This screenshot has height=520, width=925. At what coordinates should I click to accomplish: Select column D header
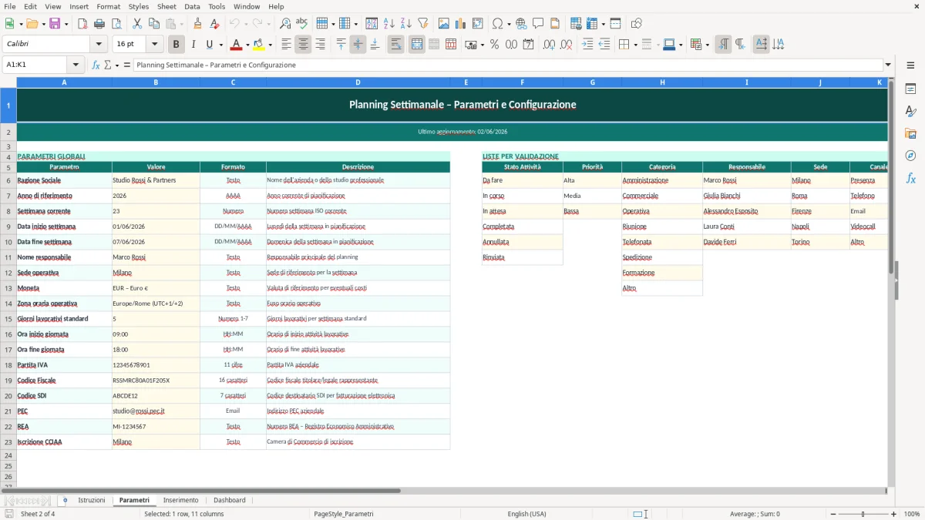(358, 82)
